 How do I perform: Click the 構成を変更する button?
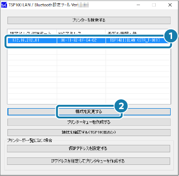(89, 112)
